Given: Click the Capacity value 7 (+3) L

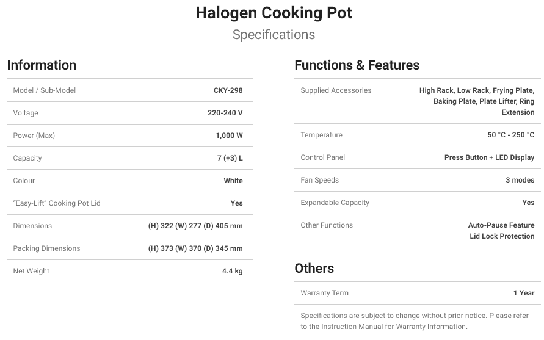Looking at the screenshot, I should [x=230, y=158].
